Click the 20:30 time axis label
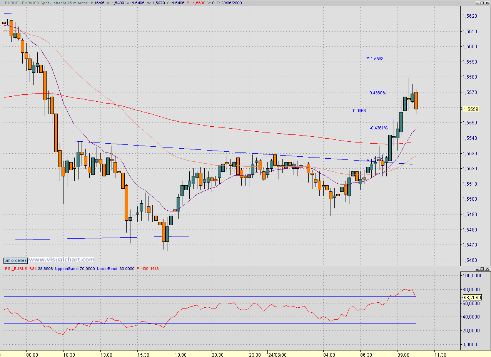The height and width of the screenshot is (357, 491). click(217, 355)
